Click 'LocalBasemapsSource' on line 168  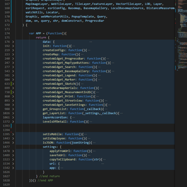pyautogui.click(x=127, y=8)
